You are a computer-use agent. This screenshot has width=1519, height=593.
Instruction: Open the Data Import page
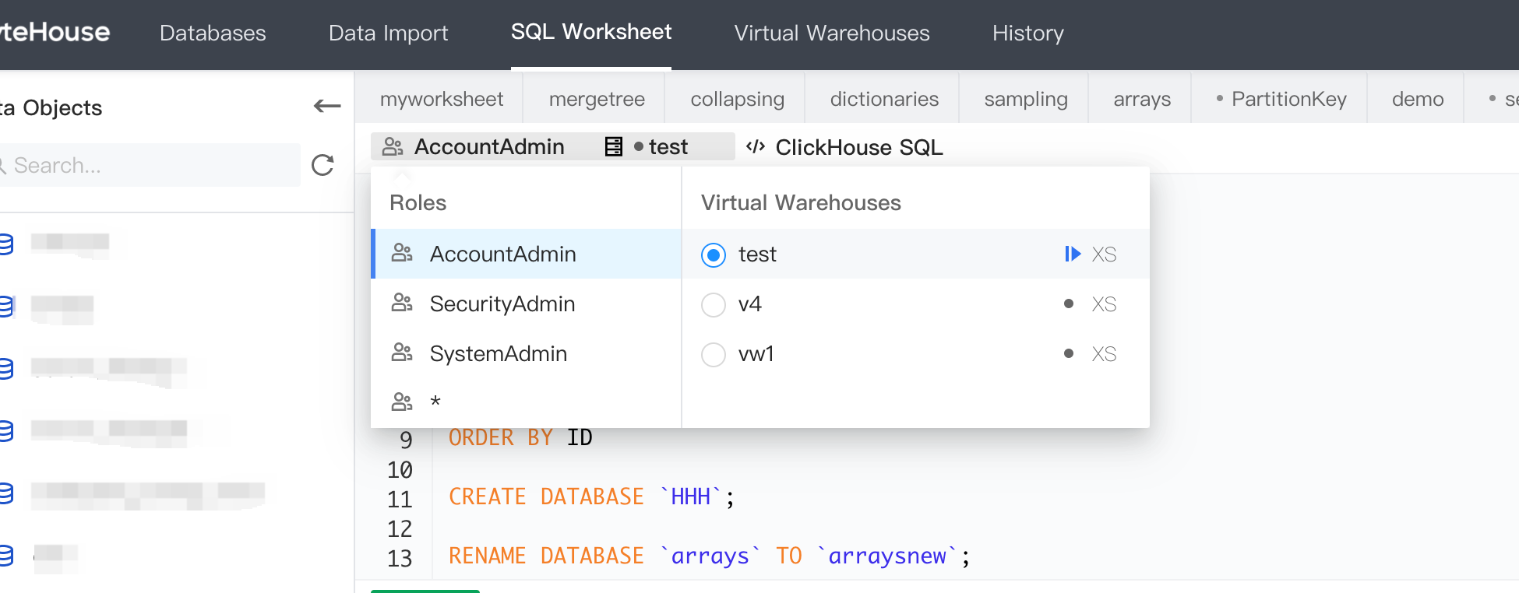(388, 33)
